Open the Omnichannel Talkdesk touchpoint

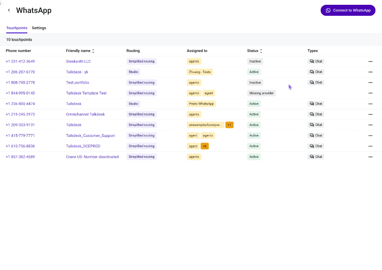tap(85, 114)
